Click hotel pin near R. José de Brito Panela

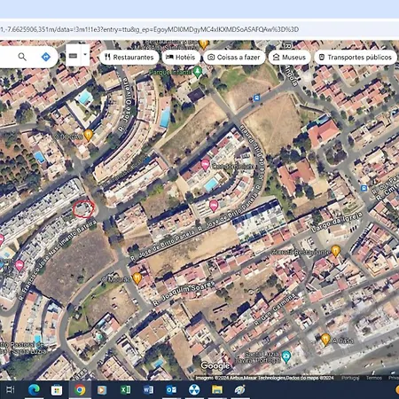coord(214,206)
